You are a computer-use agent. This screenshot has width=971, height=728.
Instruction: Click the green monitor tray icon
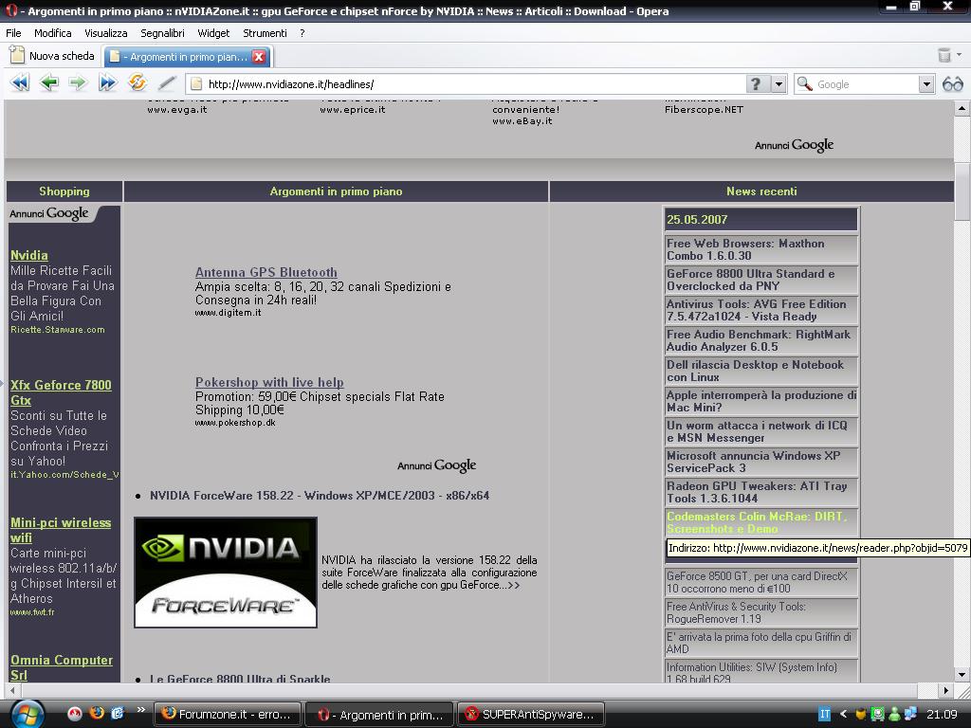coord(877,715)
